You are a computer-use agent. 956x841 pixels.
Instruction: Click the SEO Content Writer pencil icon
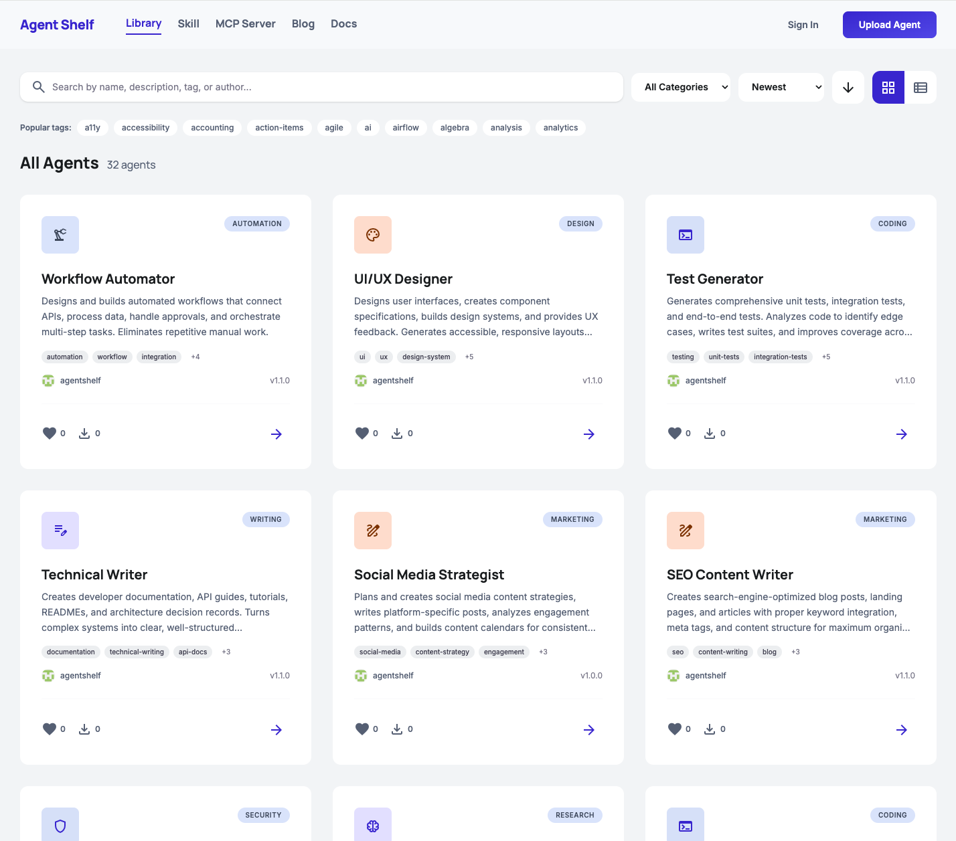coord(686,531)
